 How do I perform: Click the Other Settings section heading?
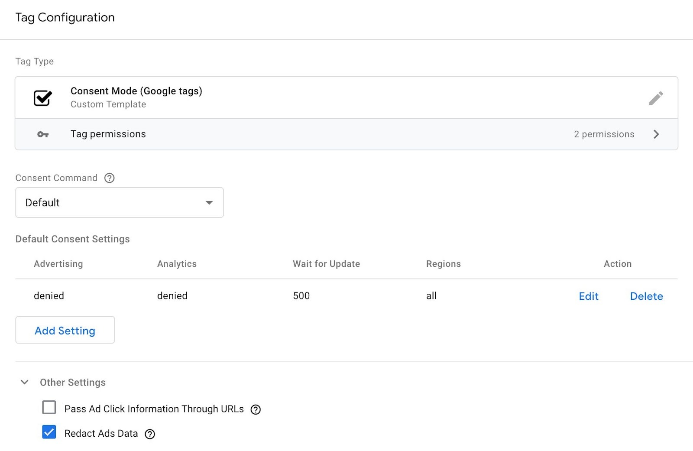point(73,382)
